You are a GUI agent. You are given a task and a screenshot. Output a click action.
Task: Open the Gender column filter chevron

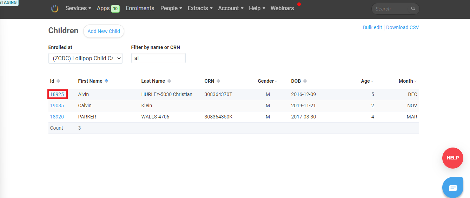point(276,81)
